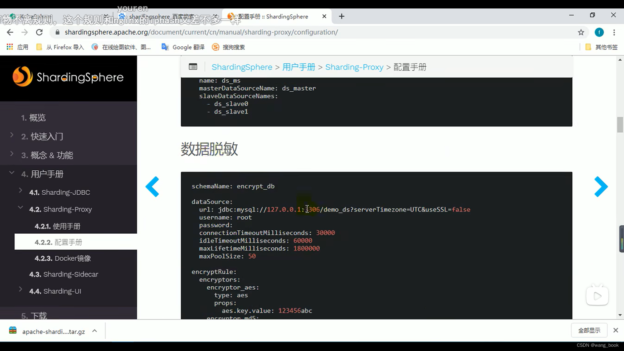Close the 配置手册 ShardingSphere tab
624x351 pixels.
(x=324, y=16)
